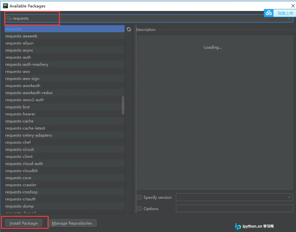The width and height of the screenshot is (296, 232).
Task: Select the requests-aws package
Action: (x=64, y=72)
